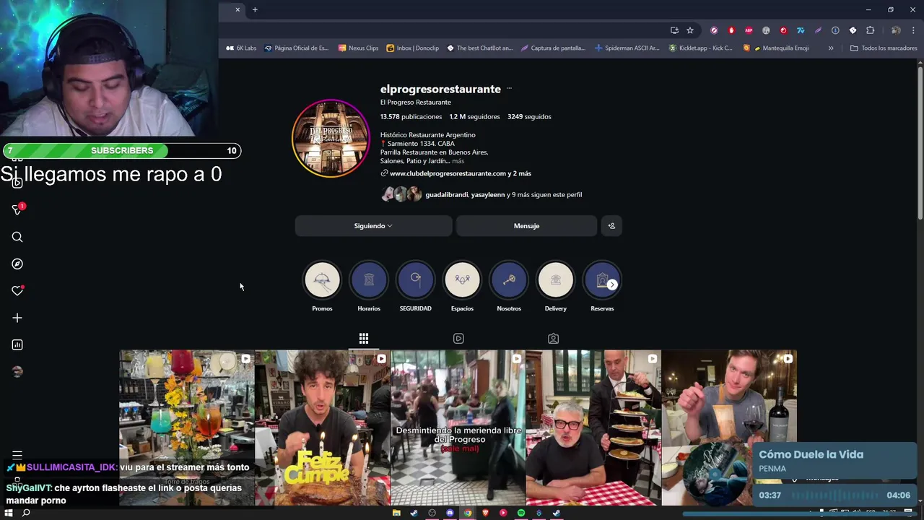Open Spotify from the taskbar
This screenshot has height=520, width=924.
(x=521, y=513)
